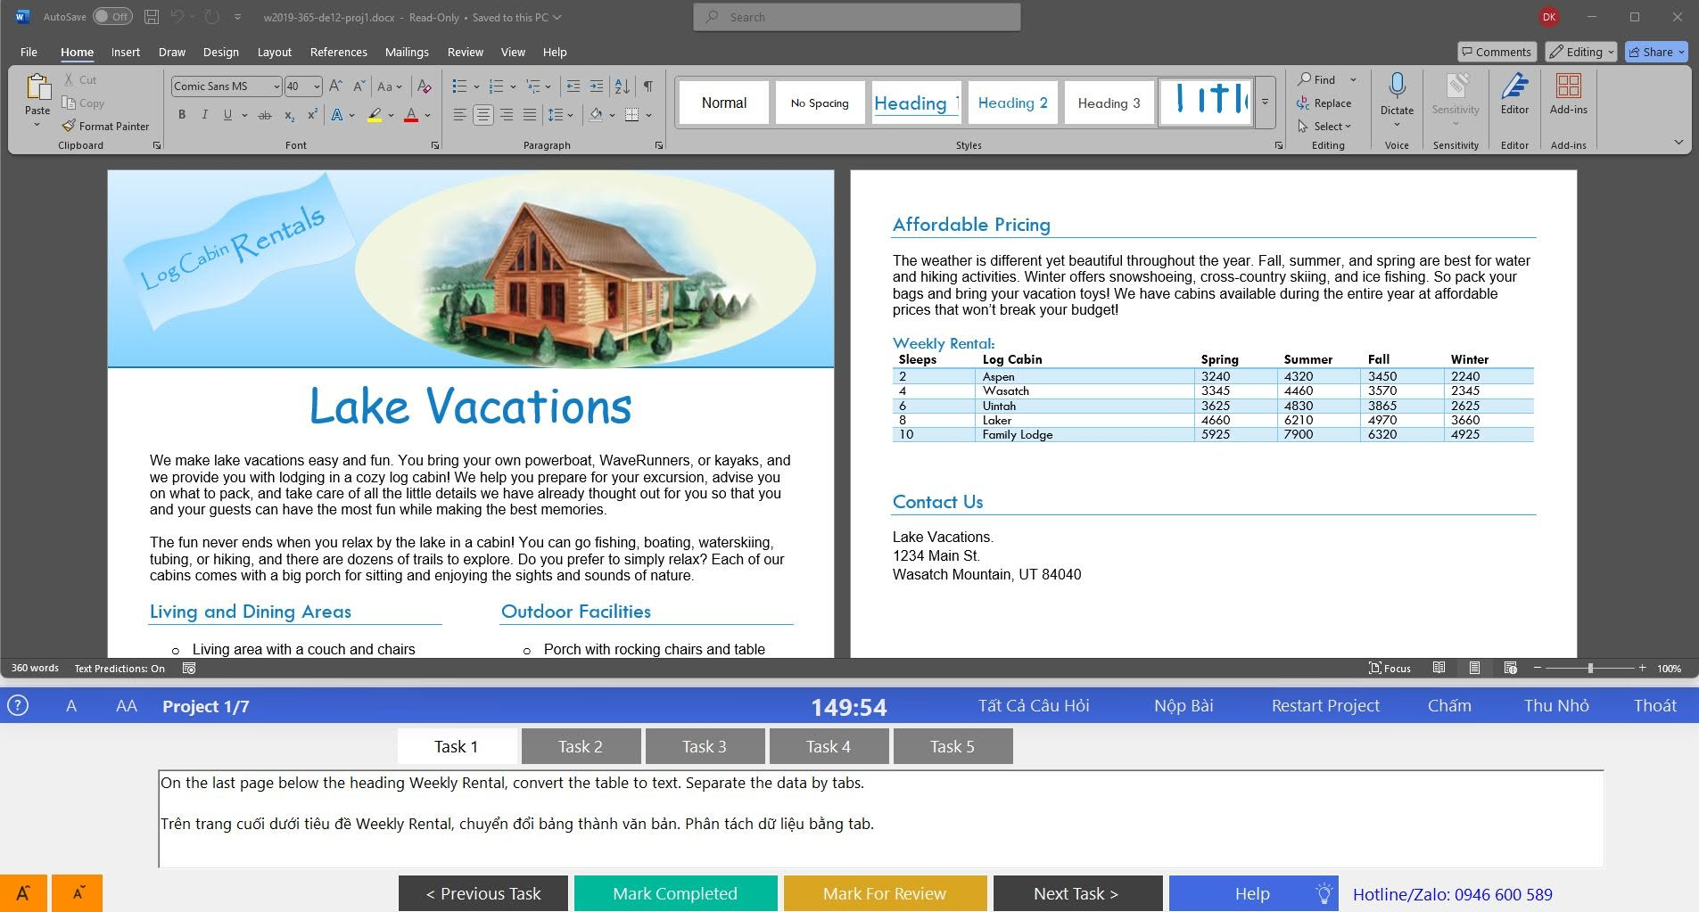Open the References tab
Screen dimensions: 1699x912
339,52
